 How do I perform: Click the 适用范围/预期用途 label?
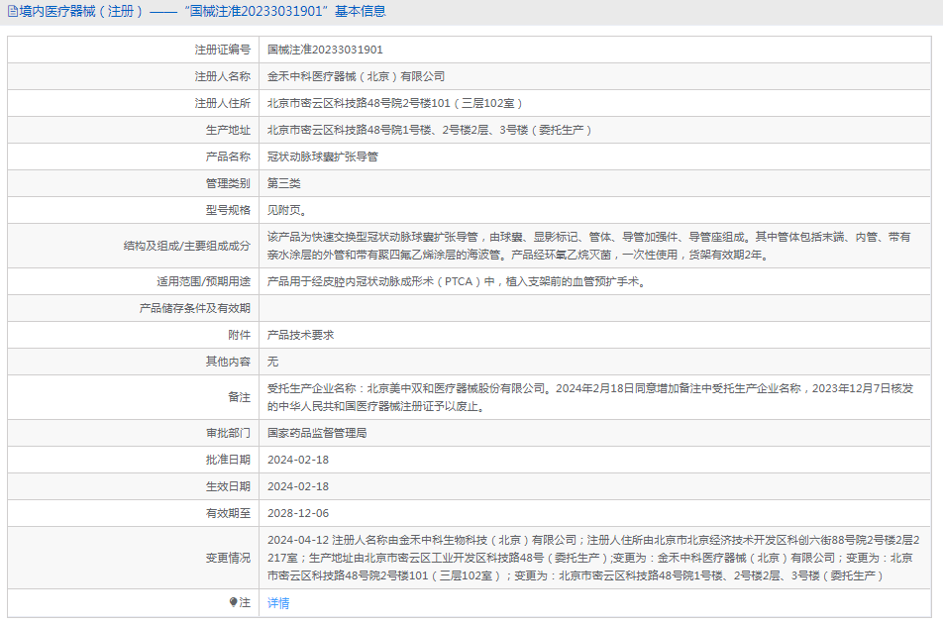(x=203, y=281)
